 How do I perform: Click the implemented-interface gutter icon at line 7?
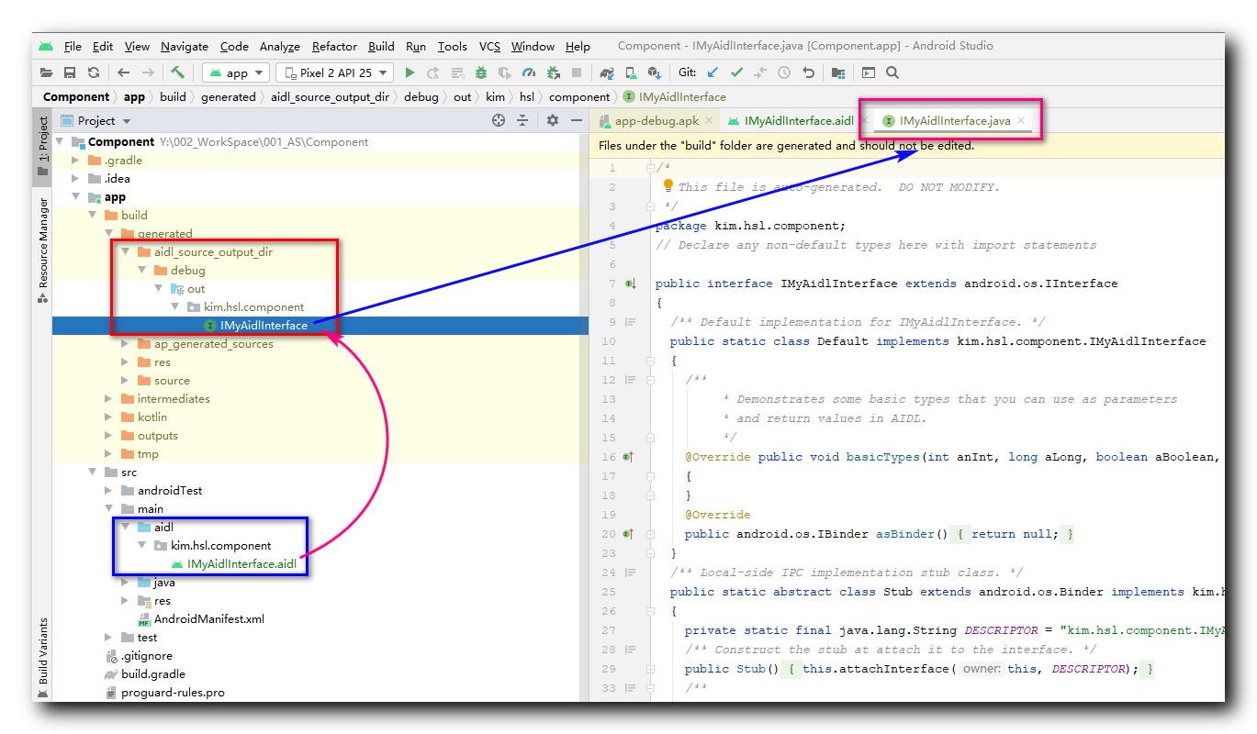(630, 284)
